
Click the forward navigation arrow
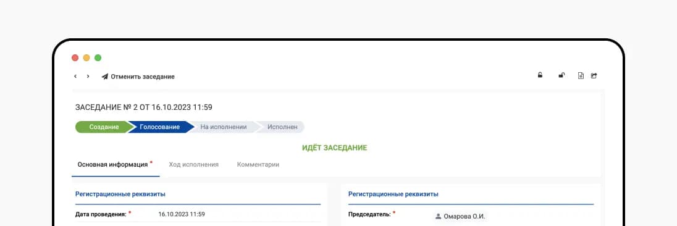click(x=88, y=77)
